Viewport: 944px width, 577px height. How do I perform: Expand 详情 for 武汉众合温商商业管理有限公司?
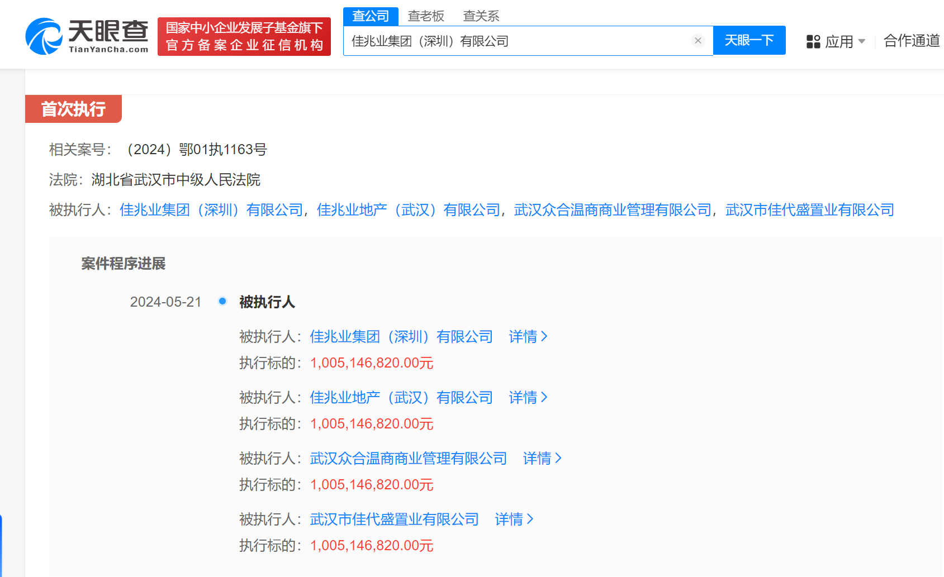click(x=542, y=458)
